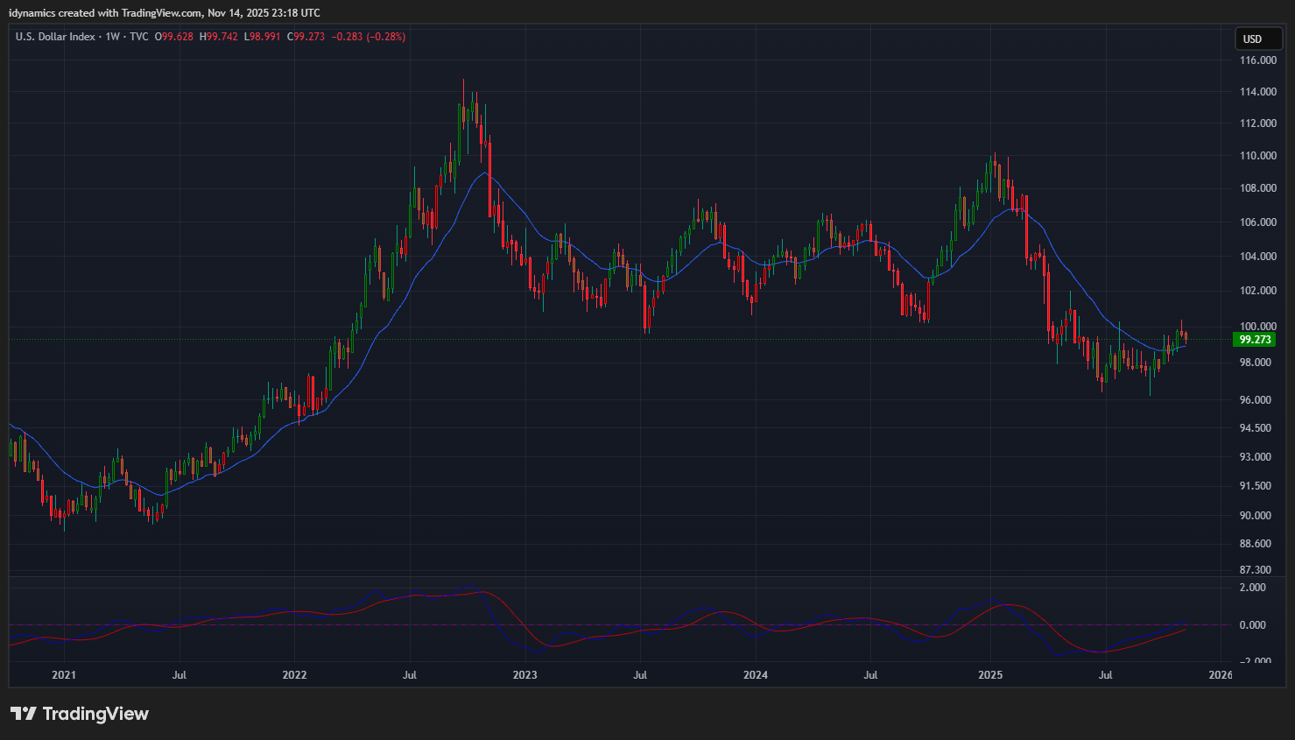Click the green 99.273 current price label

(1254, 340)
